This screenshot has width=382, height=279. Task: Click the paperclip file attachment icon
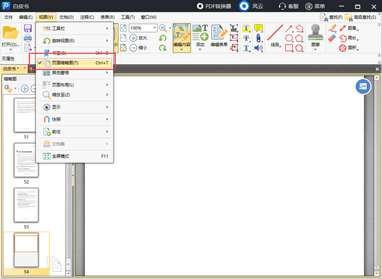258,38
